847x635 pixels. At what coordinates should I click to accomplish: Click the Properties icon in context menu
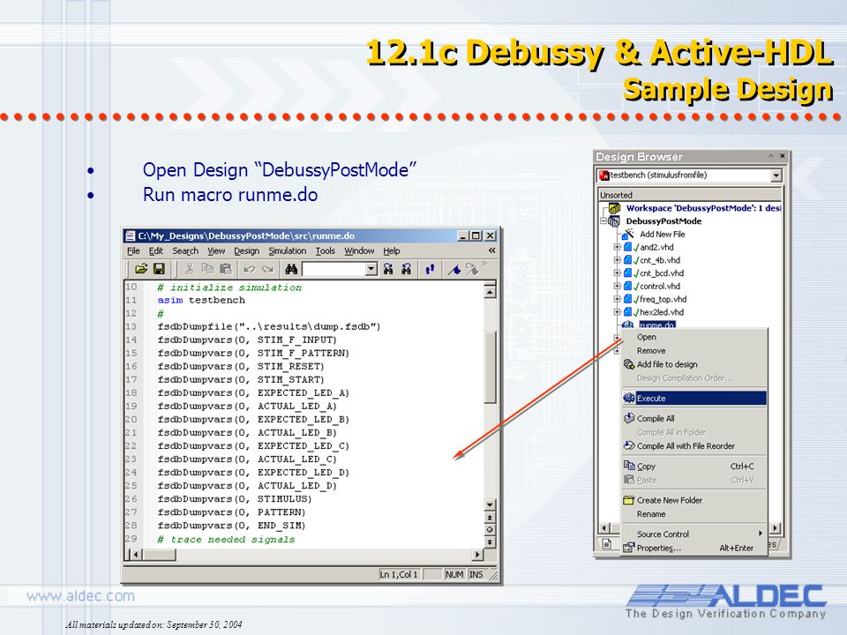[x=628, y=548]
